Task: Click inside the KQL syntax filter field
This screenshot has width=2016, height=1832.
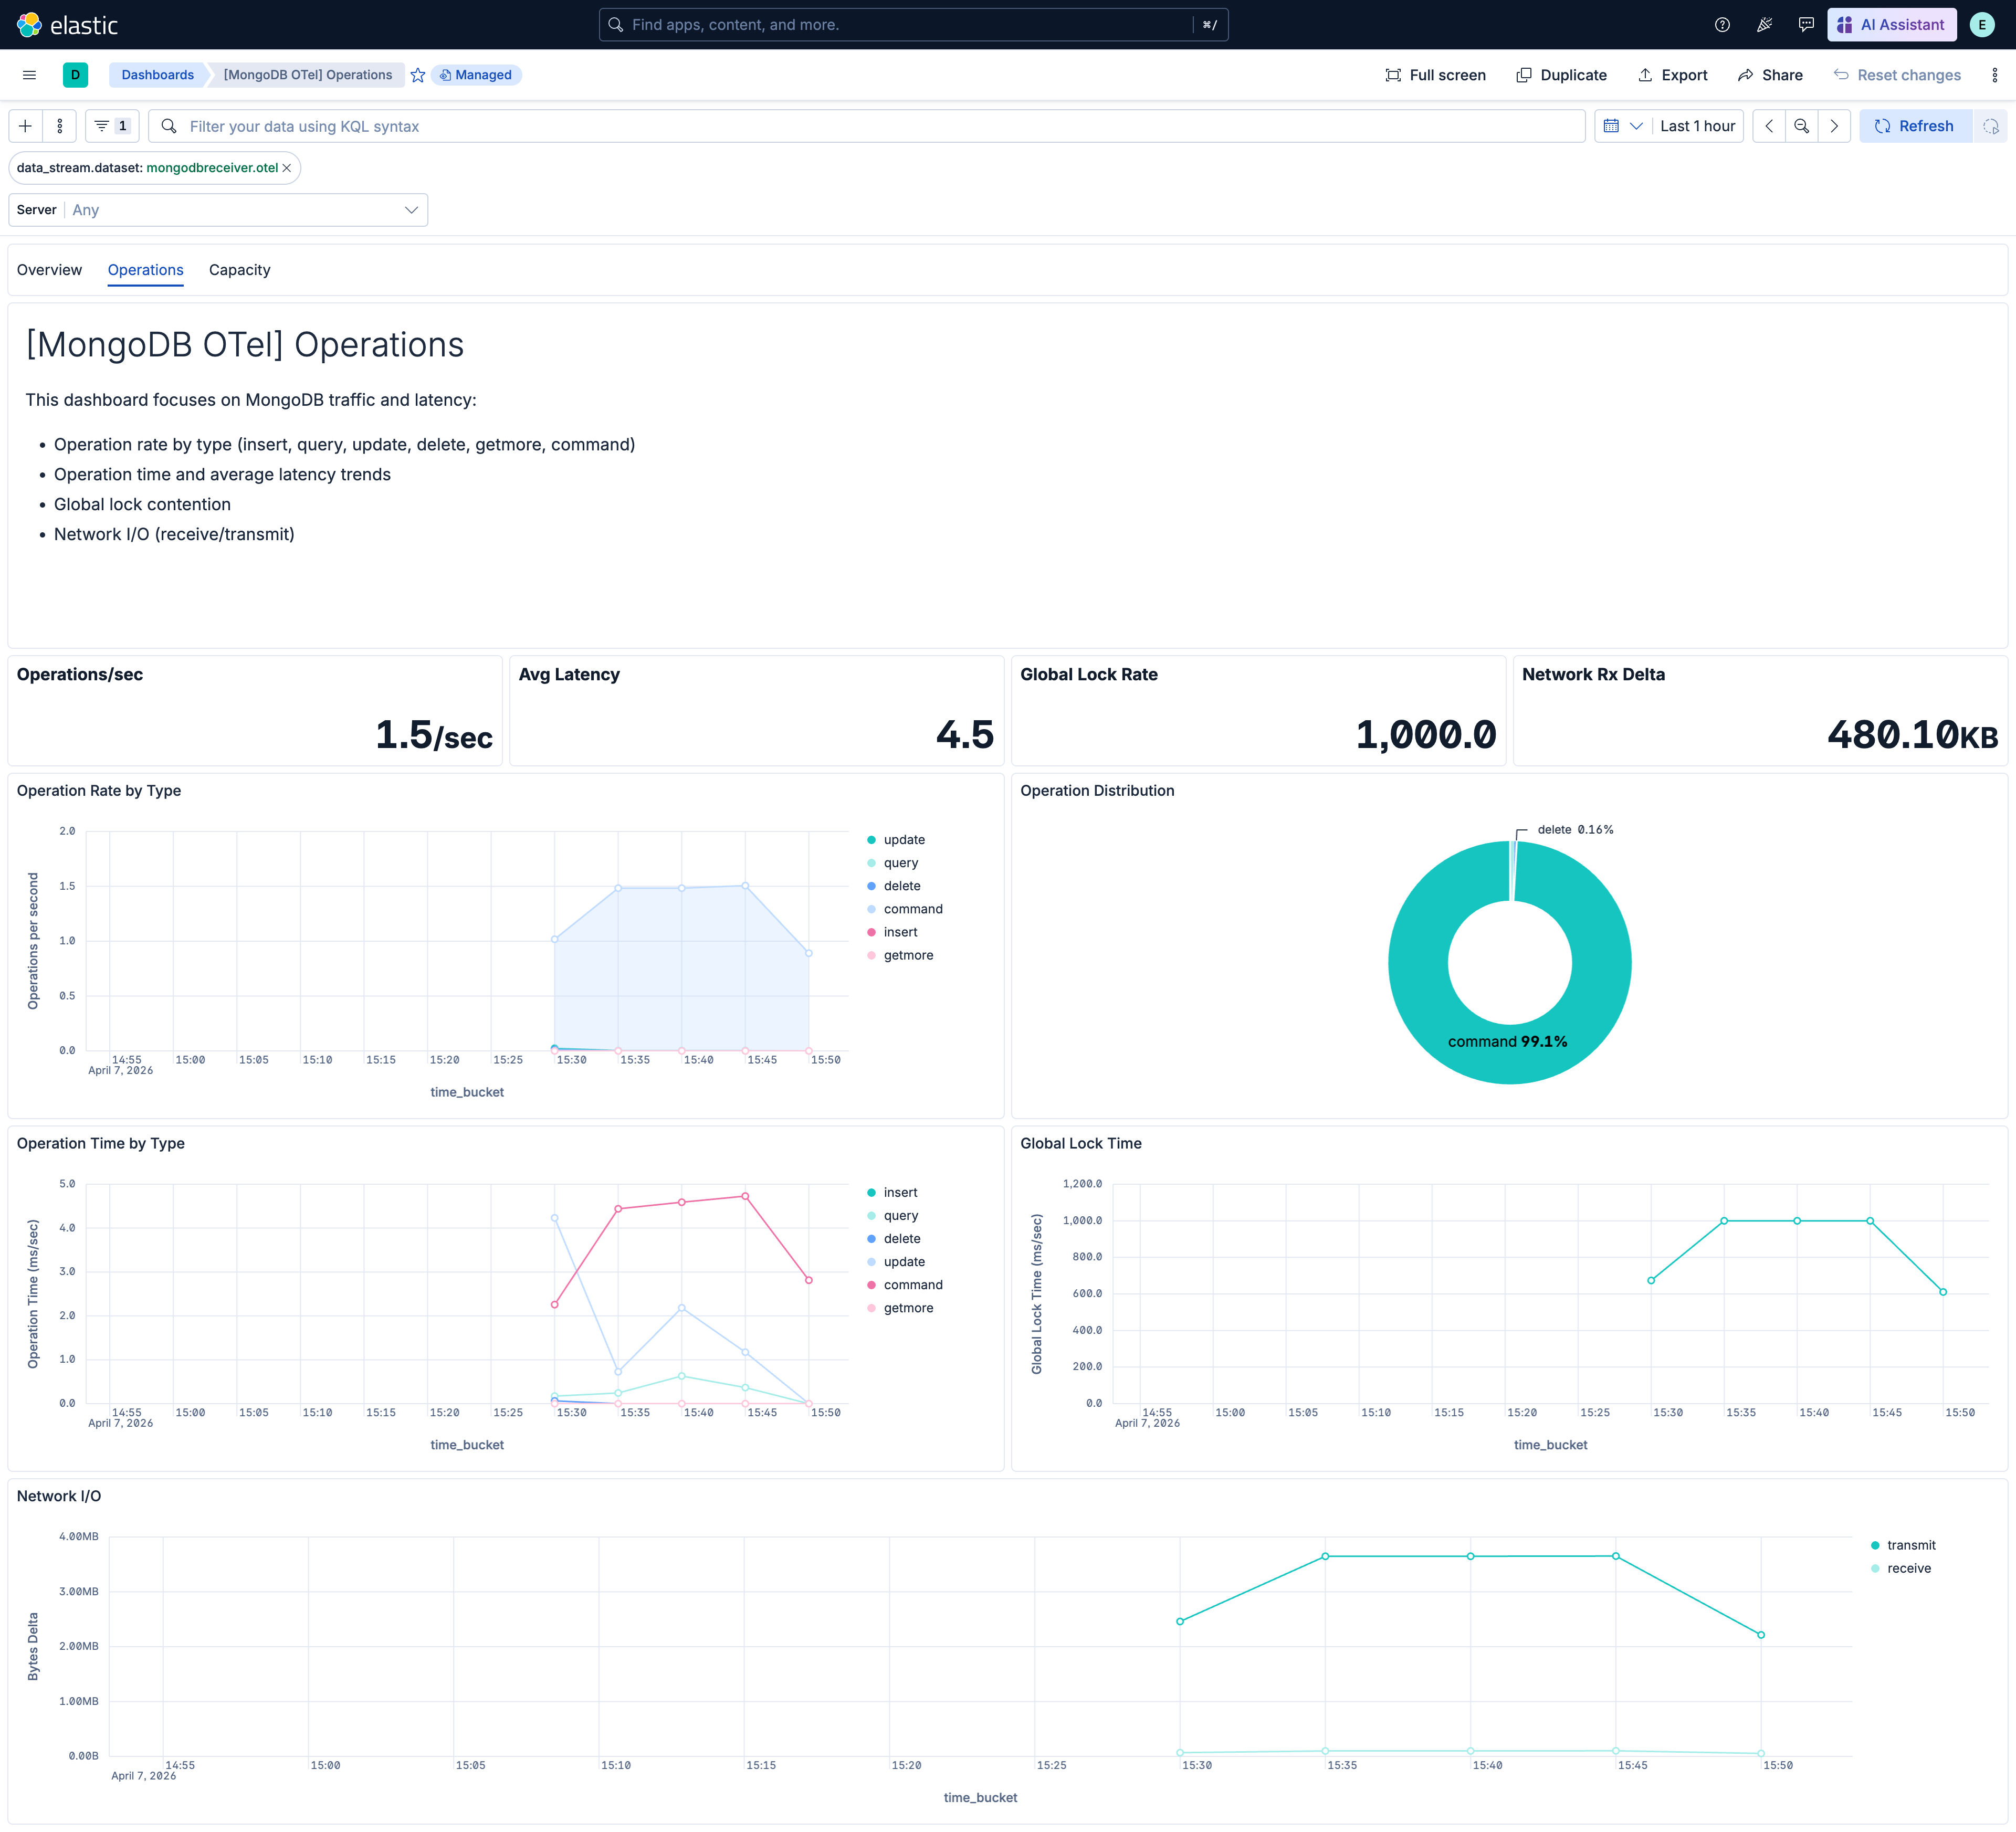Action: (x=700, y=126)
